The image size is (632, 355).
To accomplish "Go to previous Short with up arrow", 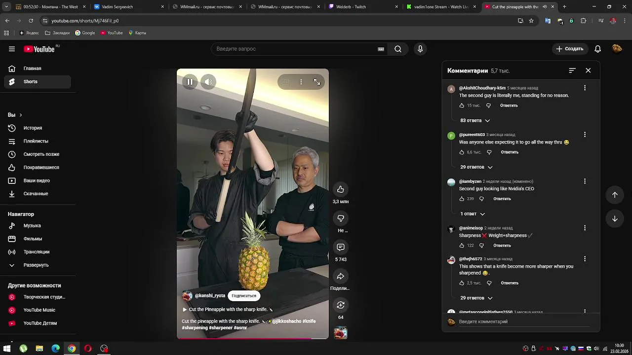I will tap(615, 195).
